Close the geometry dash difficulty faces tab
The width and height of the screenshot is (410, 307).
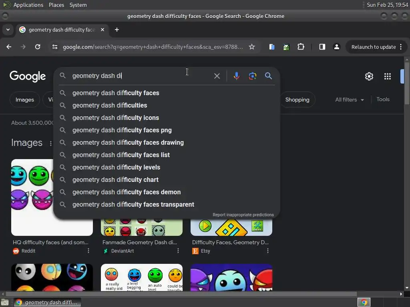point(102,30)
